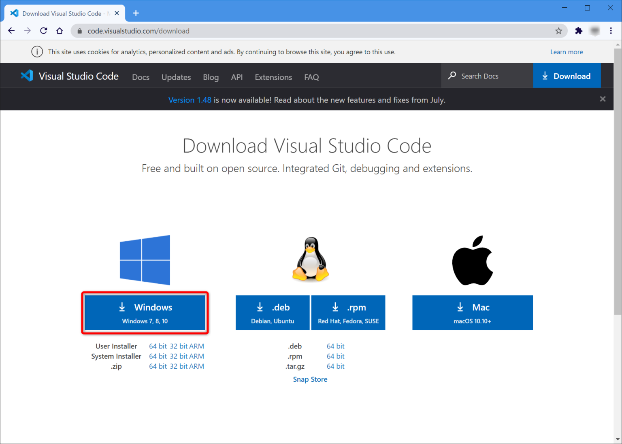Click Learn more about cookies
The image size is (622, 444).
point(567,52)
